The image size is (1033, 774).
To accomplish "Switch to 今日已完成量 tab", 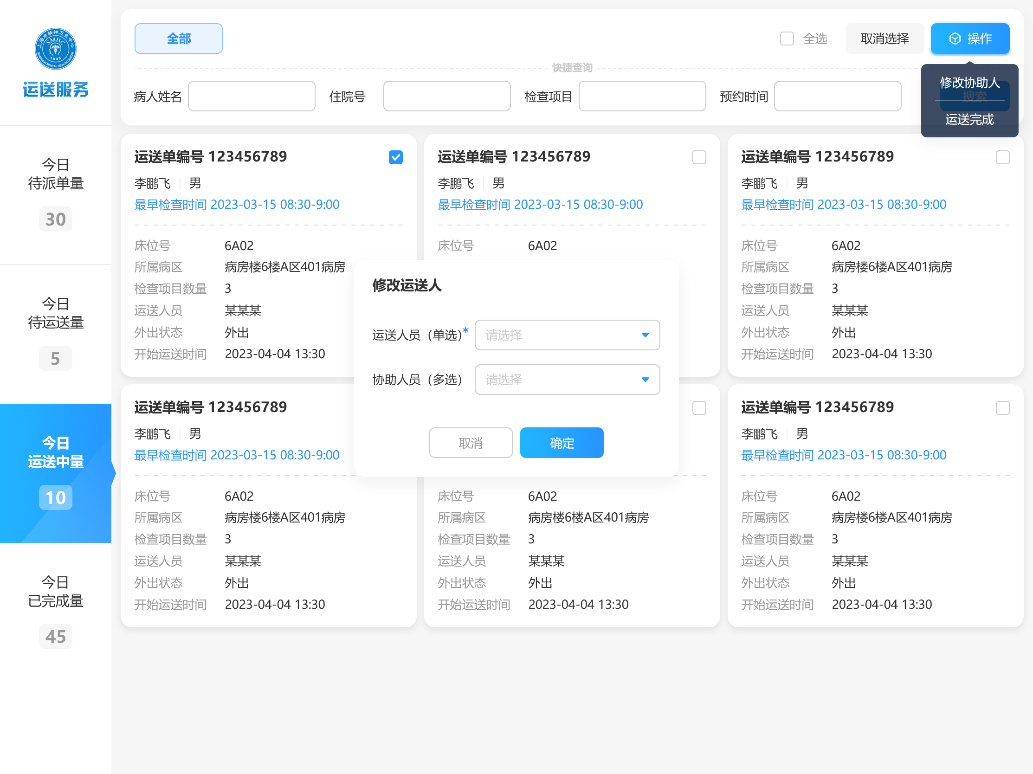I will click(56, 612).
